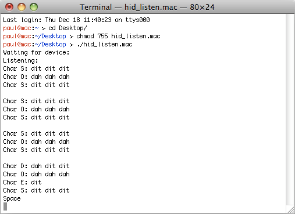
Task: Click the Char O line below Char D
Action: (x=36, y=174)
